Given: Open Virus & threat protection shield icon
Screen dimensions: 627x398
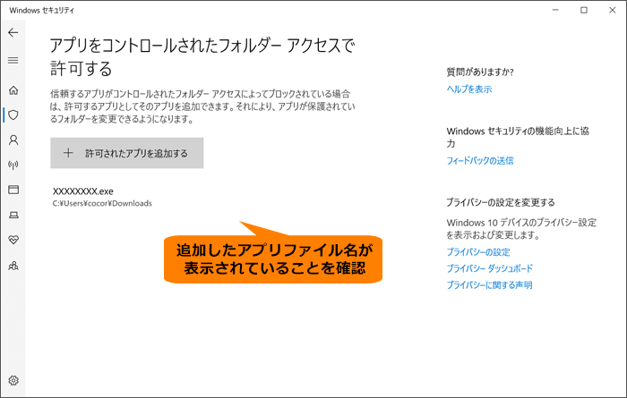Looking at the screenshot, I should 13,115.
